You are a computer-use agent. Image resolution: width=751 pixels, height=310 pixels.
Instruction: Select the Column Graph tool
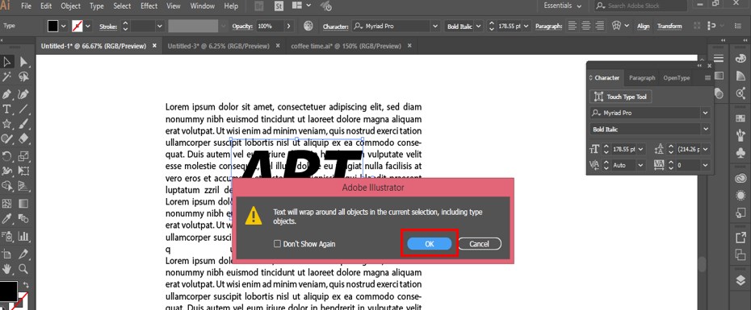coord(23,236)
